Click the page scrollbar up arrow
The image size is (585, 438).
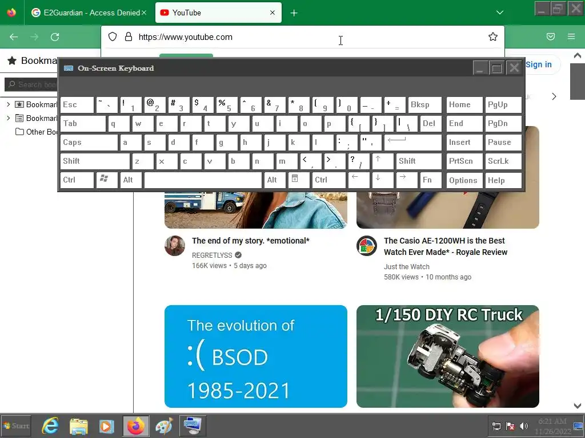click(x=577, y=56)
